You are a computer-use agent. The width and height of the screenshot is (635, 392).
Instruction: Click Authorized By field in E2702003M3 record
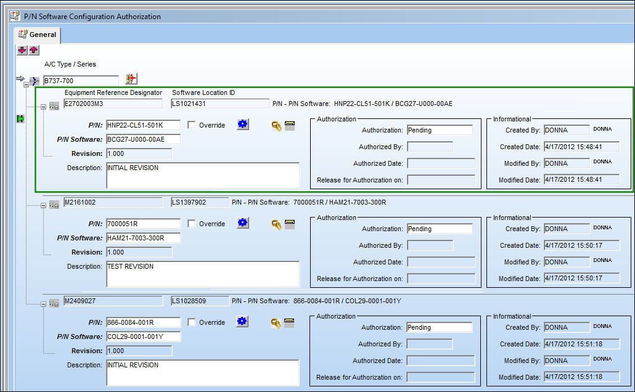coord(430,147)
